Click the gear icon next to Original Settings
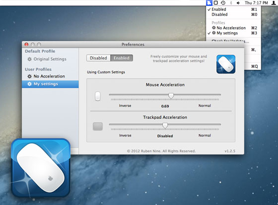The image size is (278, 205). (x=29, y=59)
